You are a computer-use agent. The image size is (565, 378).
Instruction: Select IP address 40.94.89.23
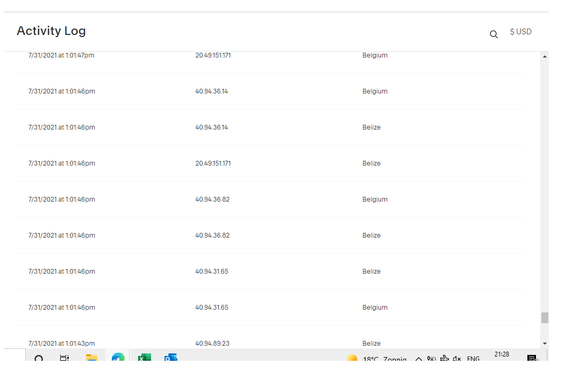[212, 344]
